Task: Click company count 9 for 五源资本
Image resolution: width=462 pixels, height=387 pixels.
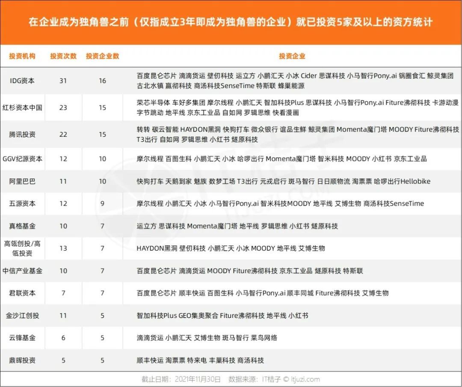Action: 102,204
